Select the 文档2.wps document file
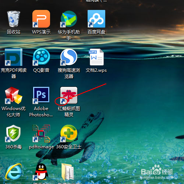 point(96,57)
